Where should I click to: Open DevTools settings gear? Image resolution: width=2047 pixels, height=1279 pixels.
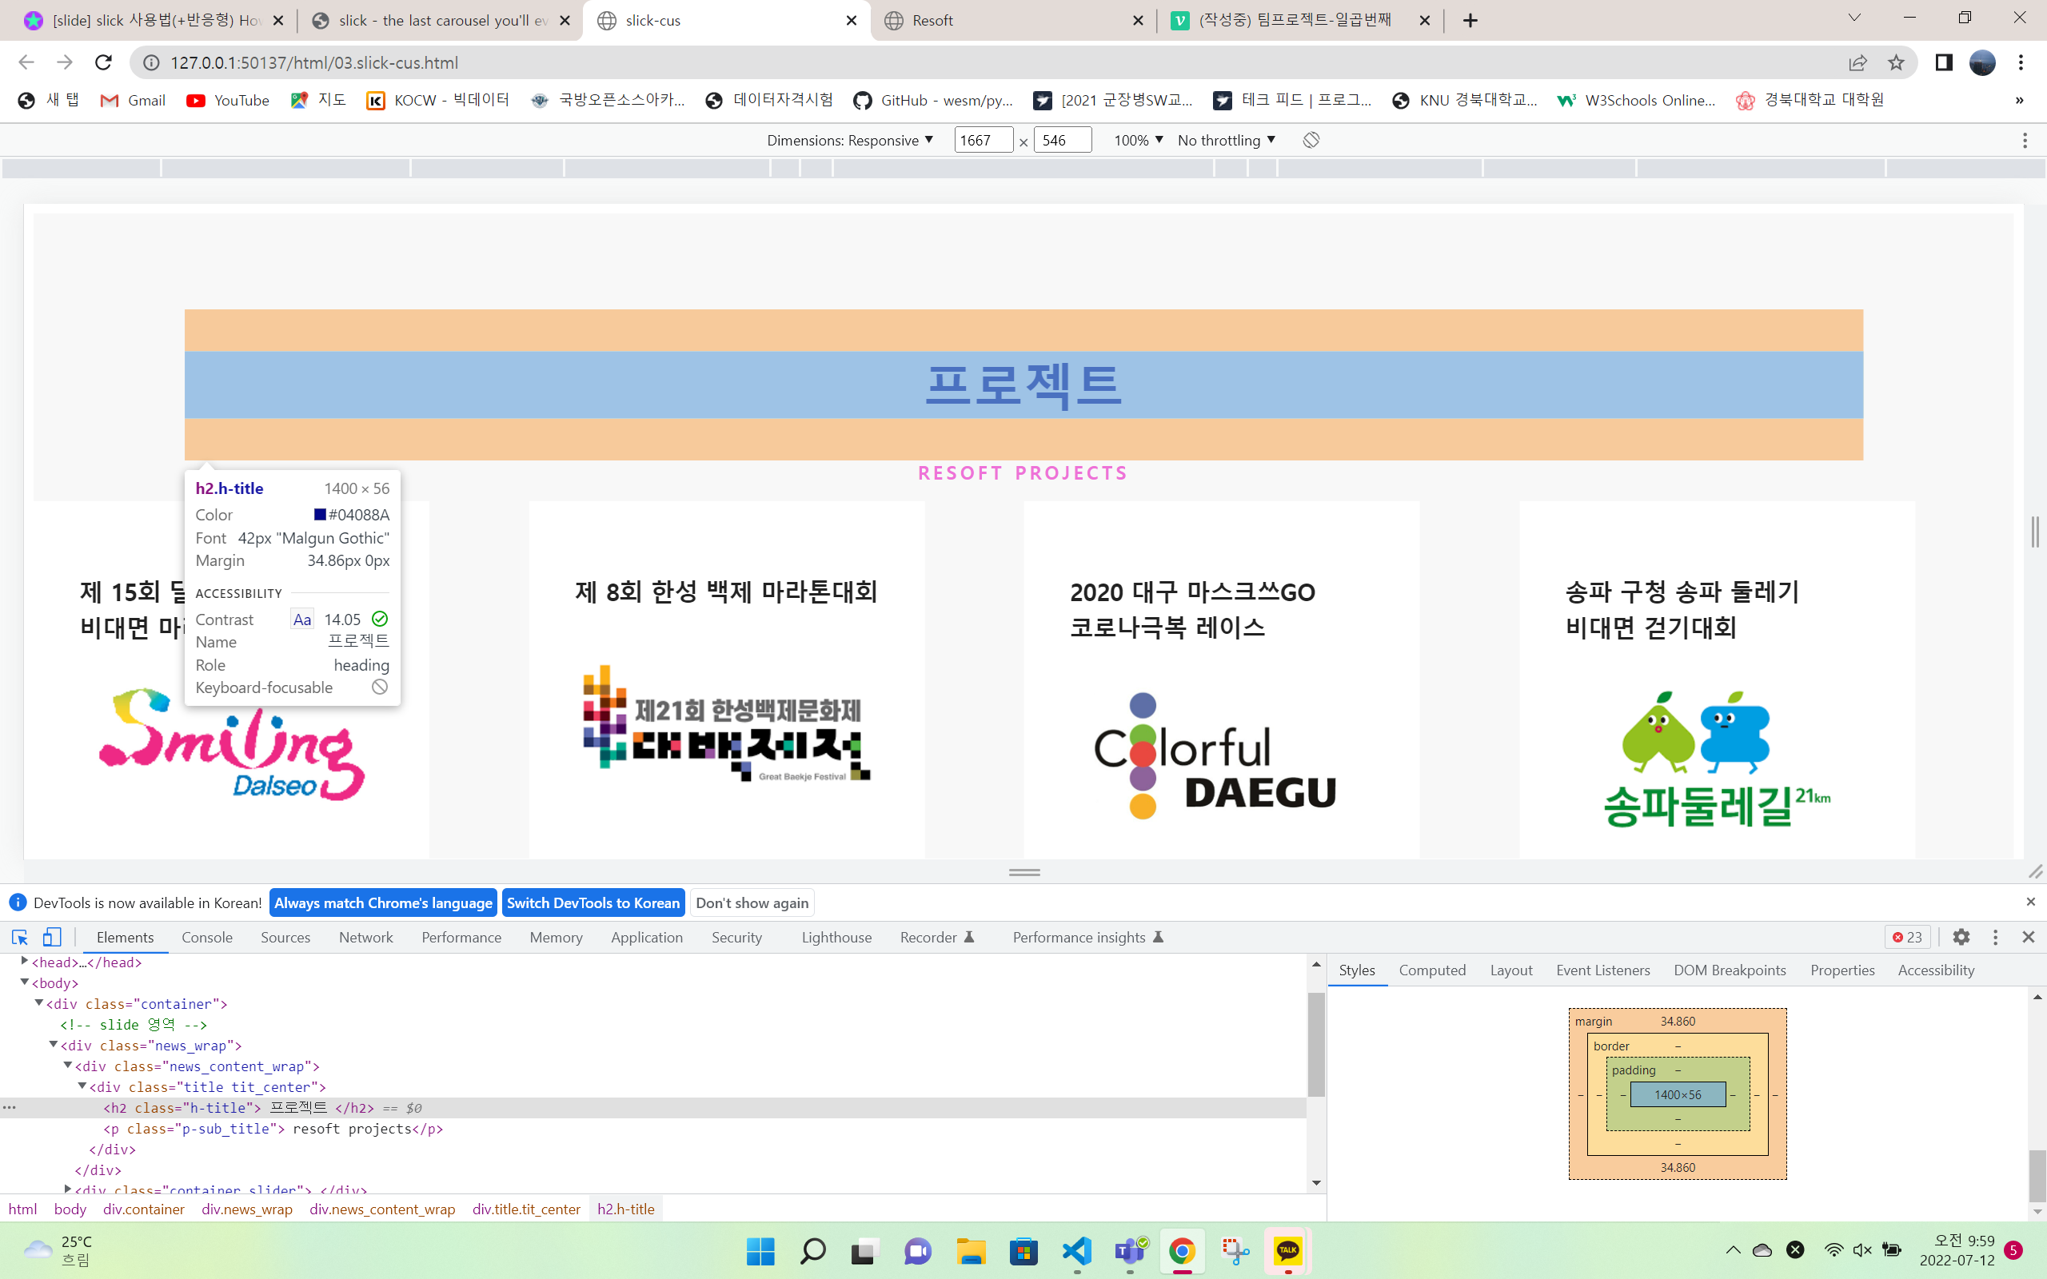pos(1961,937)
